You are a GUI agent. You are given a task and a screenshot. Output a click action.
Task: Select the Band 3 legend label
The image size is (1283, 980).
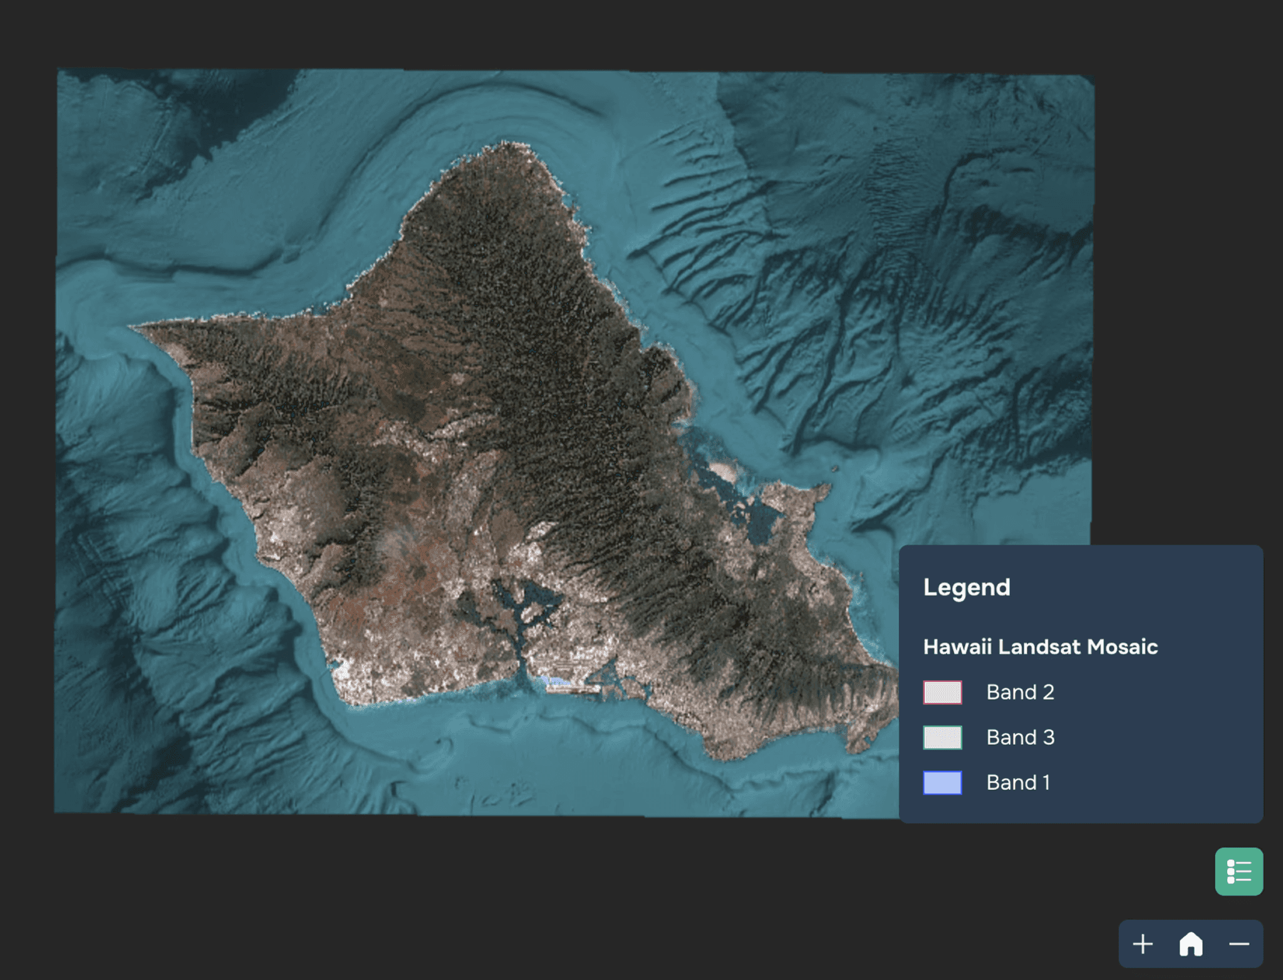pos(1020,738)
